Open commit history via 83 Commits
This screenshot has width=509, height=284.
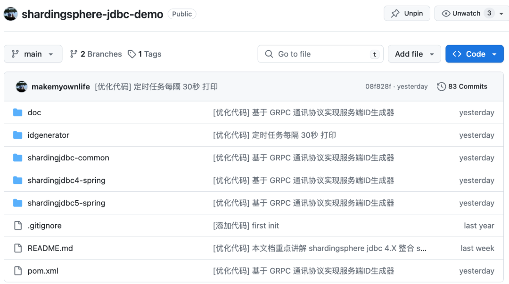click(462, 87)
